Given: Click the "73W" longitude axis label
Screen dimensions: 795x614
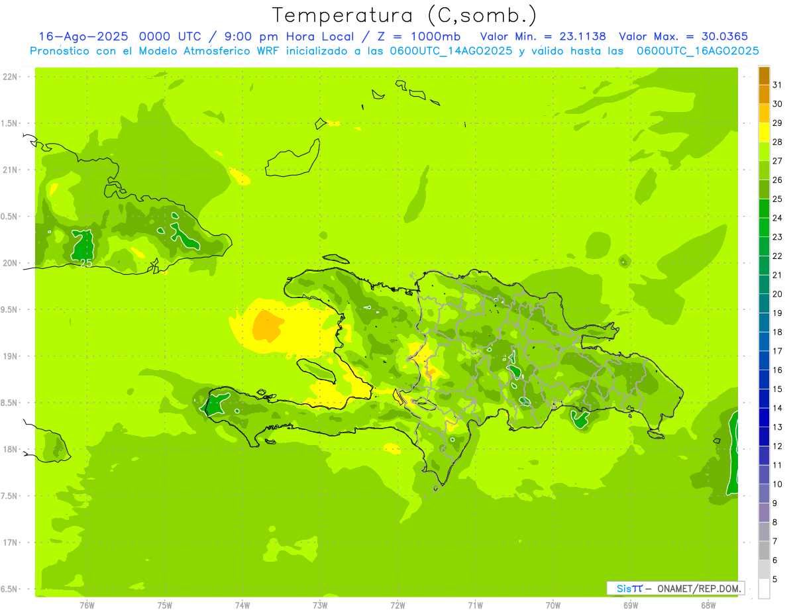Looking at the screenshot, I should click(x=320, y=605).
